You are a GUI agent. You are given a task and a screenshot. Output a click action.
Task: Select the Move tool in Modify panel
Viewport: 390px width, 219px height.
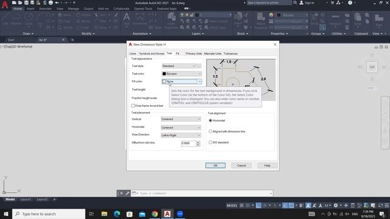tap(65, 15)
